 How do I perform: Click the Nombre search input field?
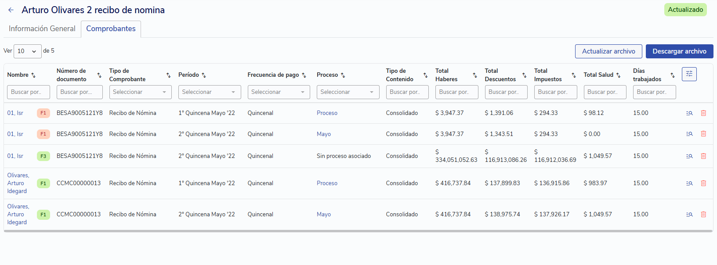click(29, 92)
